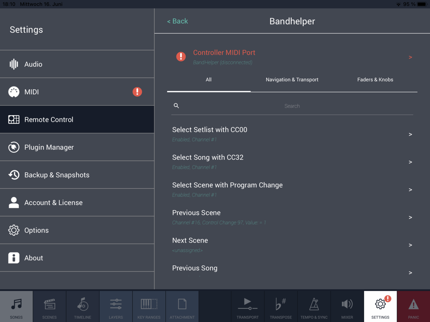Open About settings label

click(34, 258)
